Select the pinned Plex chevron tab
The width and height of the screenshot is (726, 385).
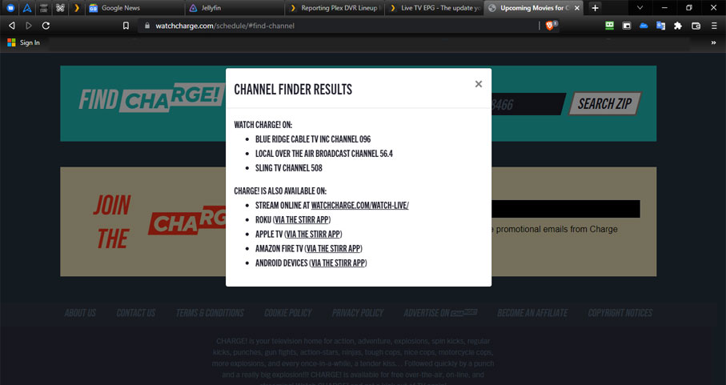point(77,8)
